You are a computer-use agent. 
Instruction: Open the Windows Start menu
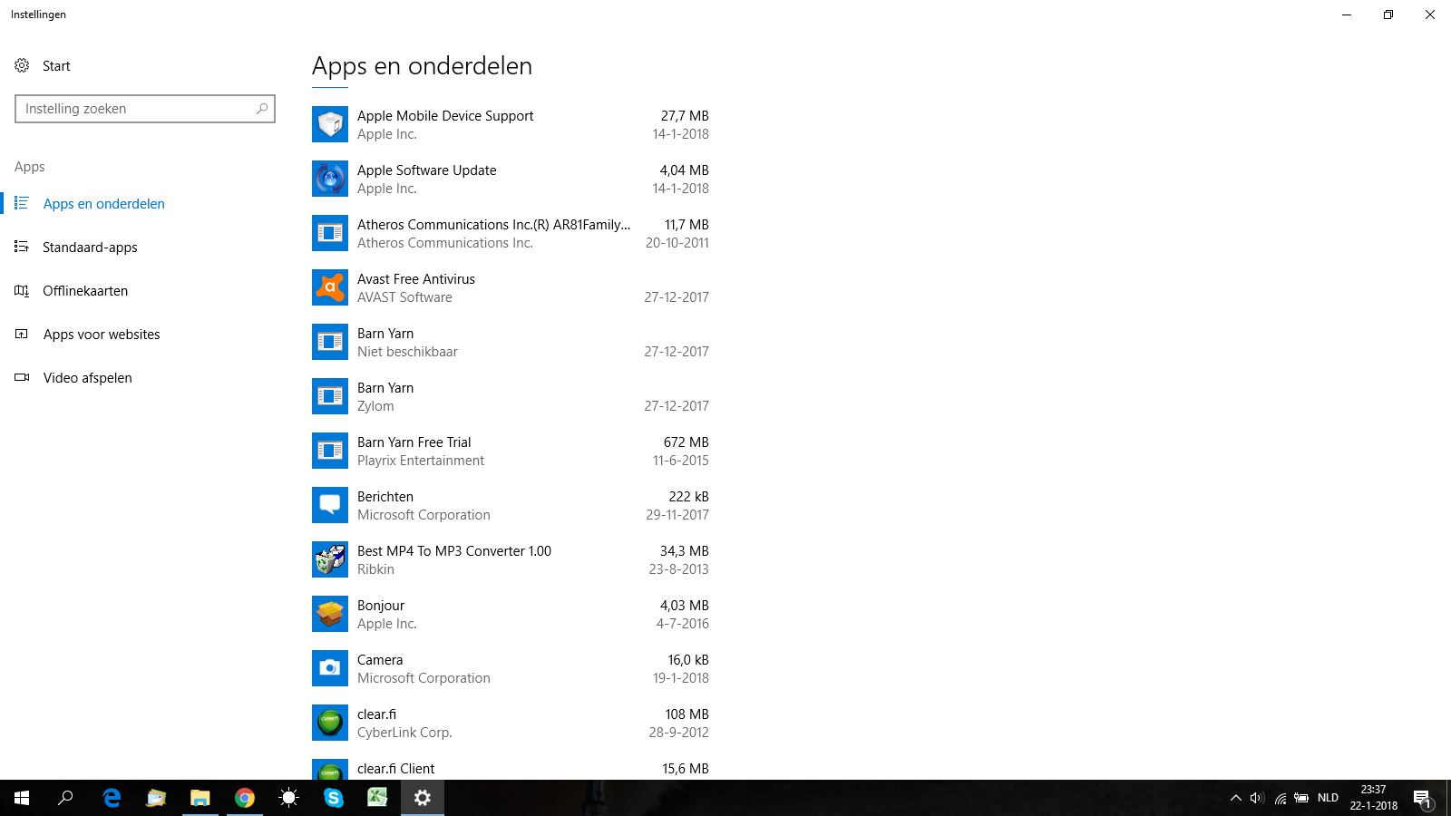point(22,798)
